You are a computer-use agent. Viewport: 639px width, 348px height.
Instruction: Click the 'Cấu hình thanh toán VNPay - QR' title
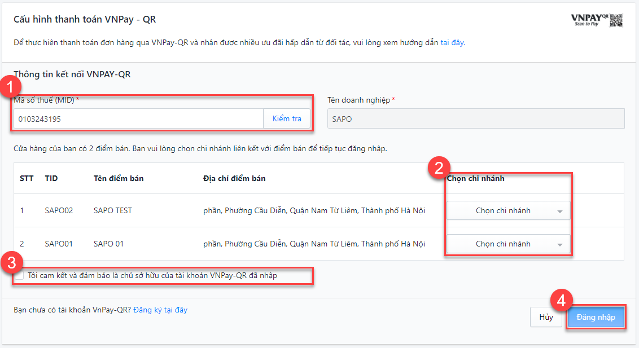coord(85,19)
